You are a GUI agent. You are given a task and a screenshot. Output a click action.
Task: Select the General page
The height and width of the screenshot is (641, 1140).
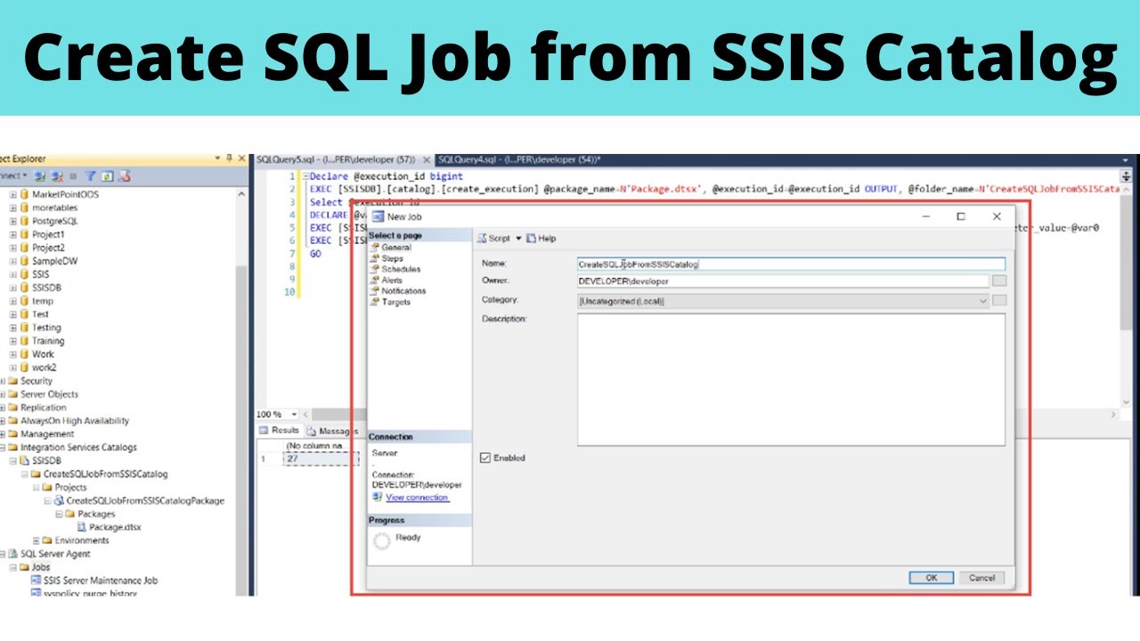point(395,247)
